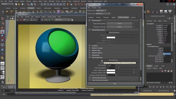Enable the Global Illumination checkbox
This screenshot has width=176, height=99.
pos(108,32)
